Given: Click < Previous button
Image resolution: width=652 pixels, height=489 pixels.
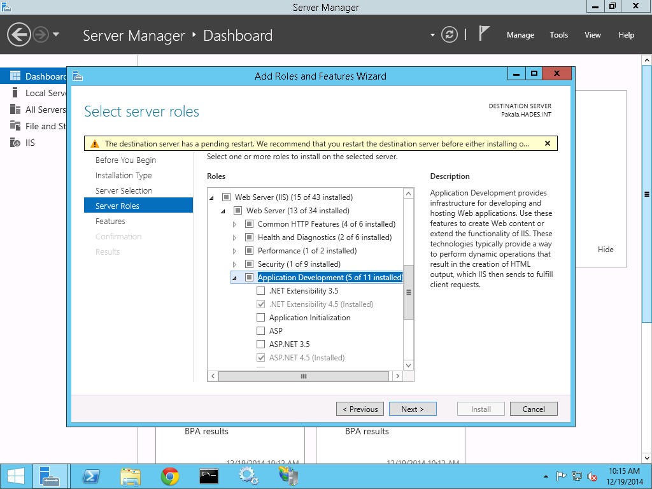Looking at the screenshot, I should click(x=360, y=409).
